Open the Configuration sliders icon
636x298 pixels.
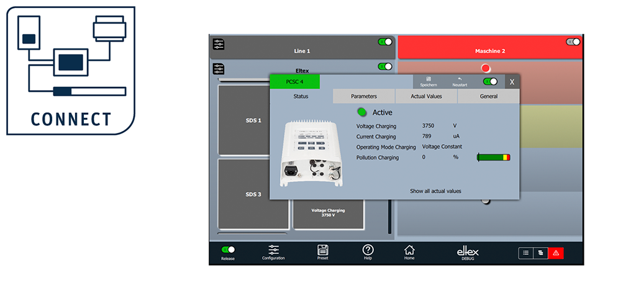[273, 250]
